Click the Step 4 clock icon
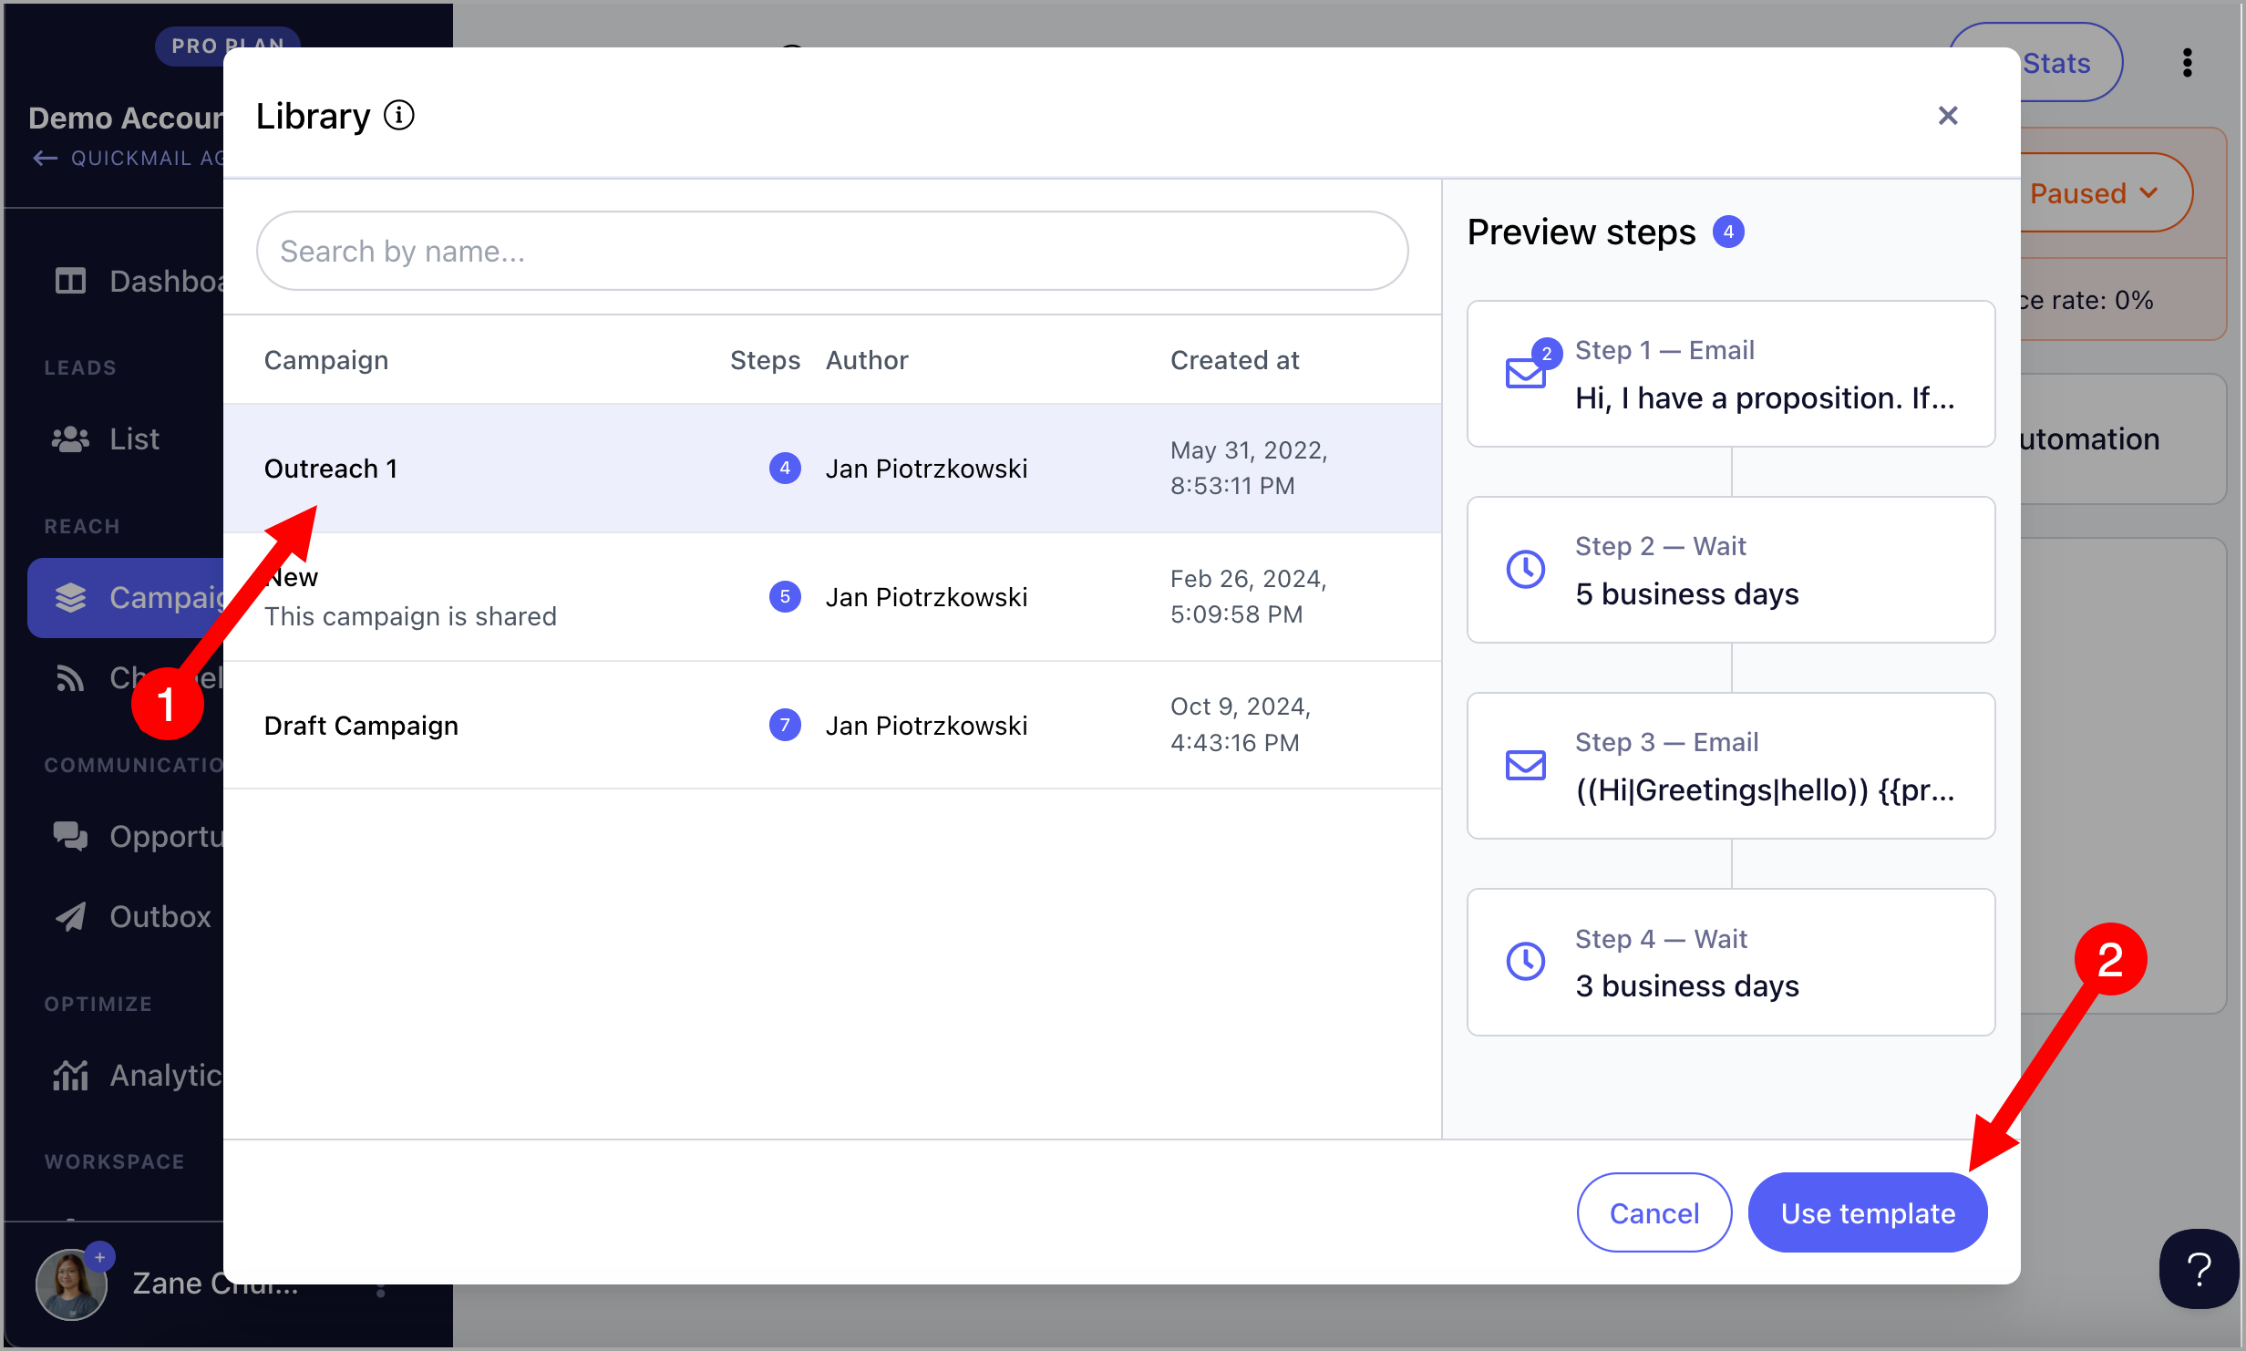This screenshot has width=2246, height=1351. pyautogui.click(x=1525, y=962)
